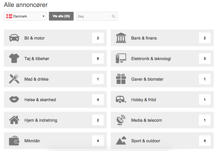Click the computer icon for Elektronik & teknologi

click(x=121, y=58)
